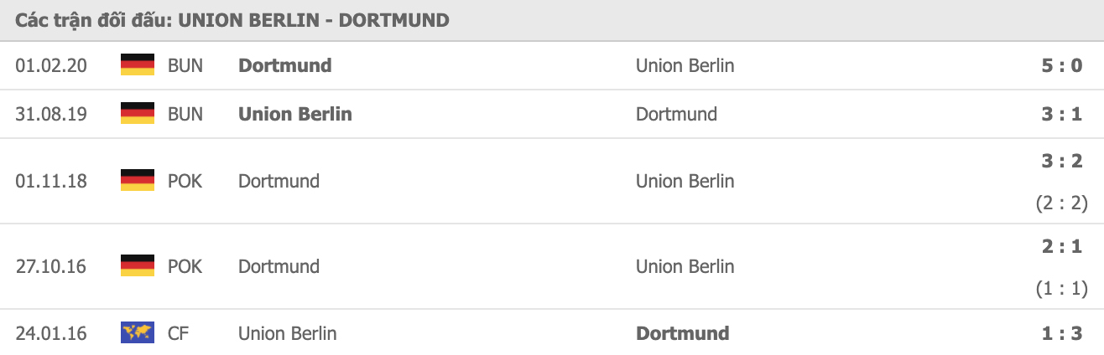Click the world map icon beside CF
This screenshot has height=355, width=1104.
pyautogui.click(x=138, y=333)
